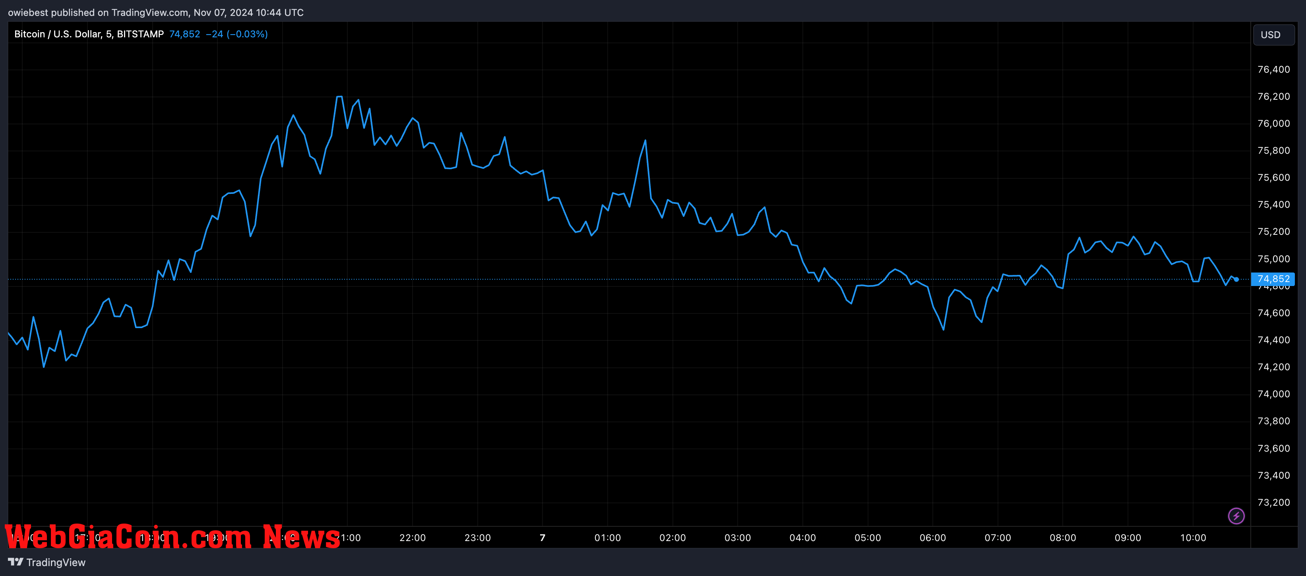Viewport: 1306px width, 576px height.
Task: Click the 73,600 price axis label
Action: tap(1273, 448)
